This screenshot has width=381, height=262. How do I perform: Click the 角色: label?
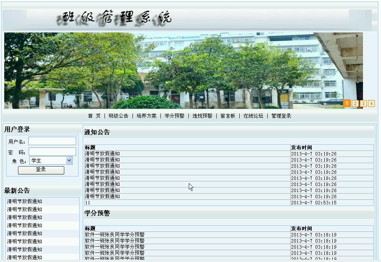tap(19, 161)
